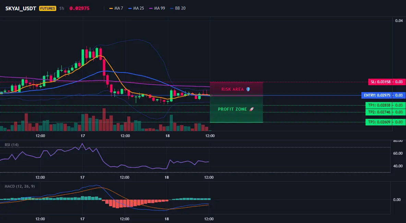
Task: Click the PROFIT ZONE label
Action: tap(232, 109)
